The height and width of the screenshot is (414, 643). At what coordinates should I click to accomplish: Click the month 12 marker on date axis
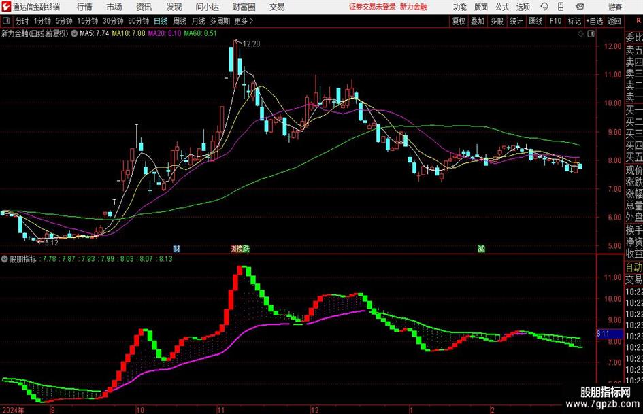314,410
